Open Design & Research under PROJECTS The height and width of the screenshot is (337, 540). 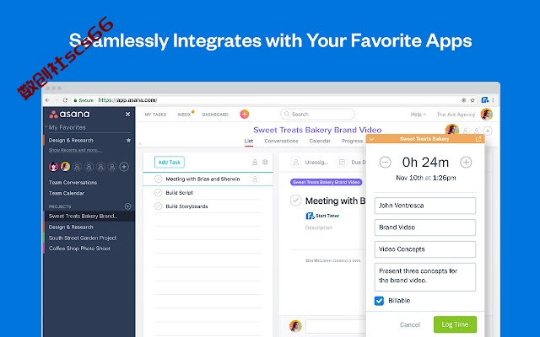click(71, 227)
